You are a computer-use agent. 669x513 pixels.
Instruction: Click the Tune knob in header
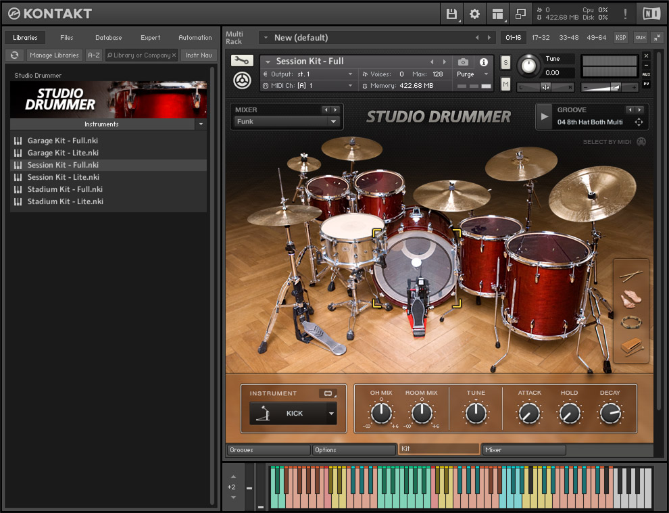pos(529,66)
